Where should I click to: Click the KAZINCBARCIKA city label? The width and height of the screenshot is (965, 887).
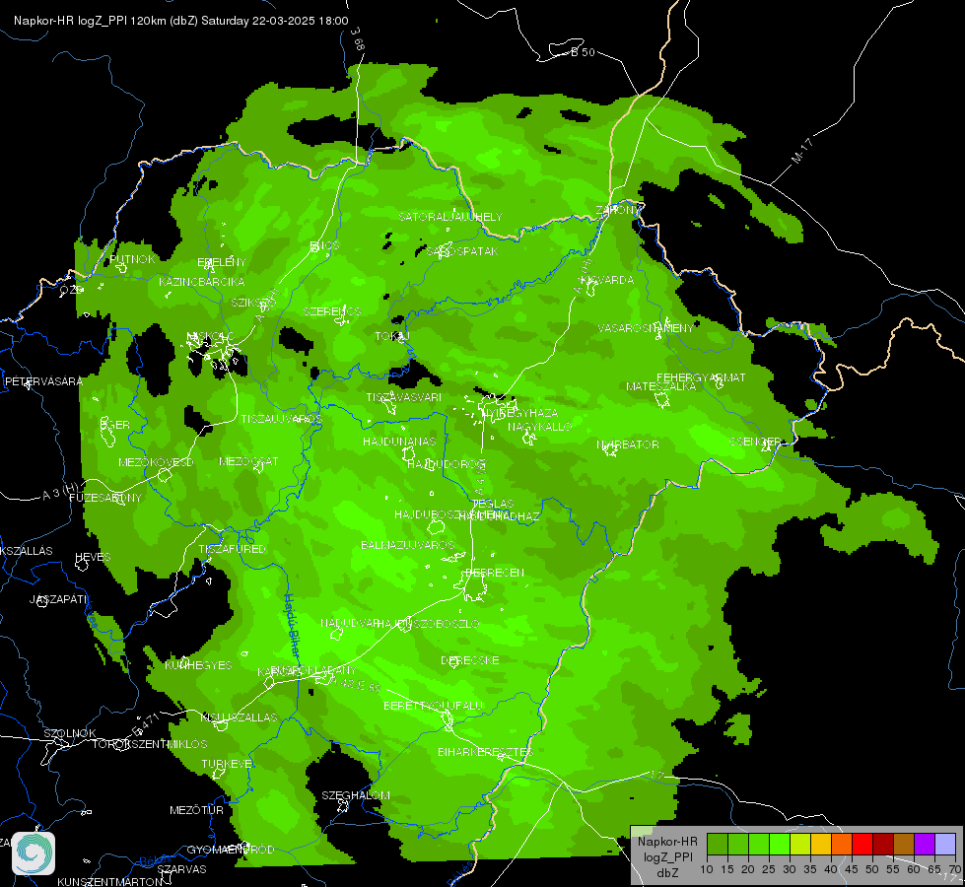click(x=202, y=282)
